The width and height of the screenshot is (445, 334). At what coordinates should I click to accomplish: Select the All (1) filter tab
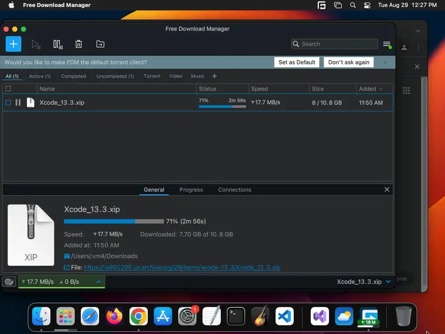click(12, 76)
